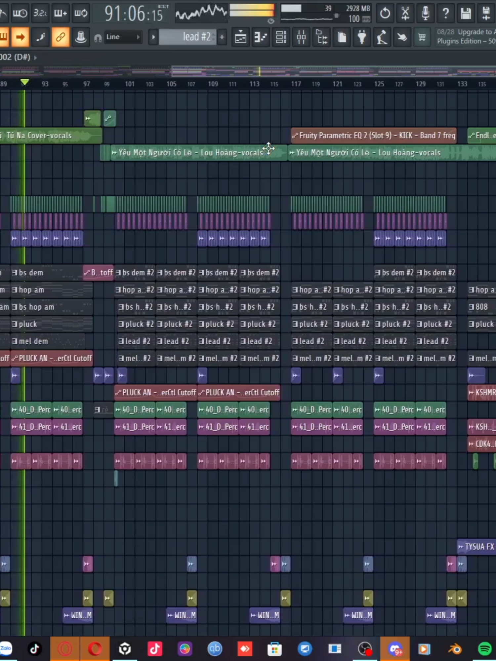Select the 808 pattern clip

(x=481, y=307)
